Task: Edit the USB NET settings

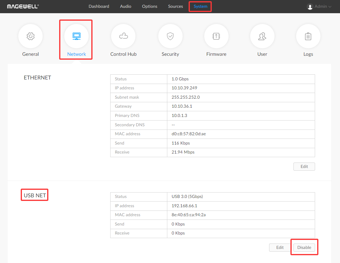Action: pyautogui.click(x=280, y=247)
